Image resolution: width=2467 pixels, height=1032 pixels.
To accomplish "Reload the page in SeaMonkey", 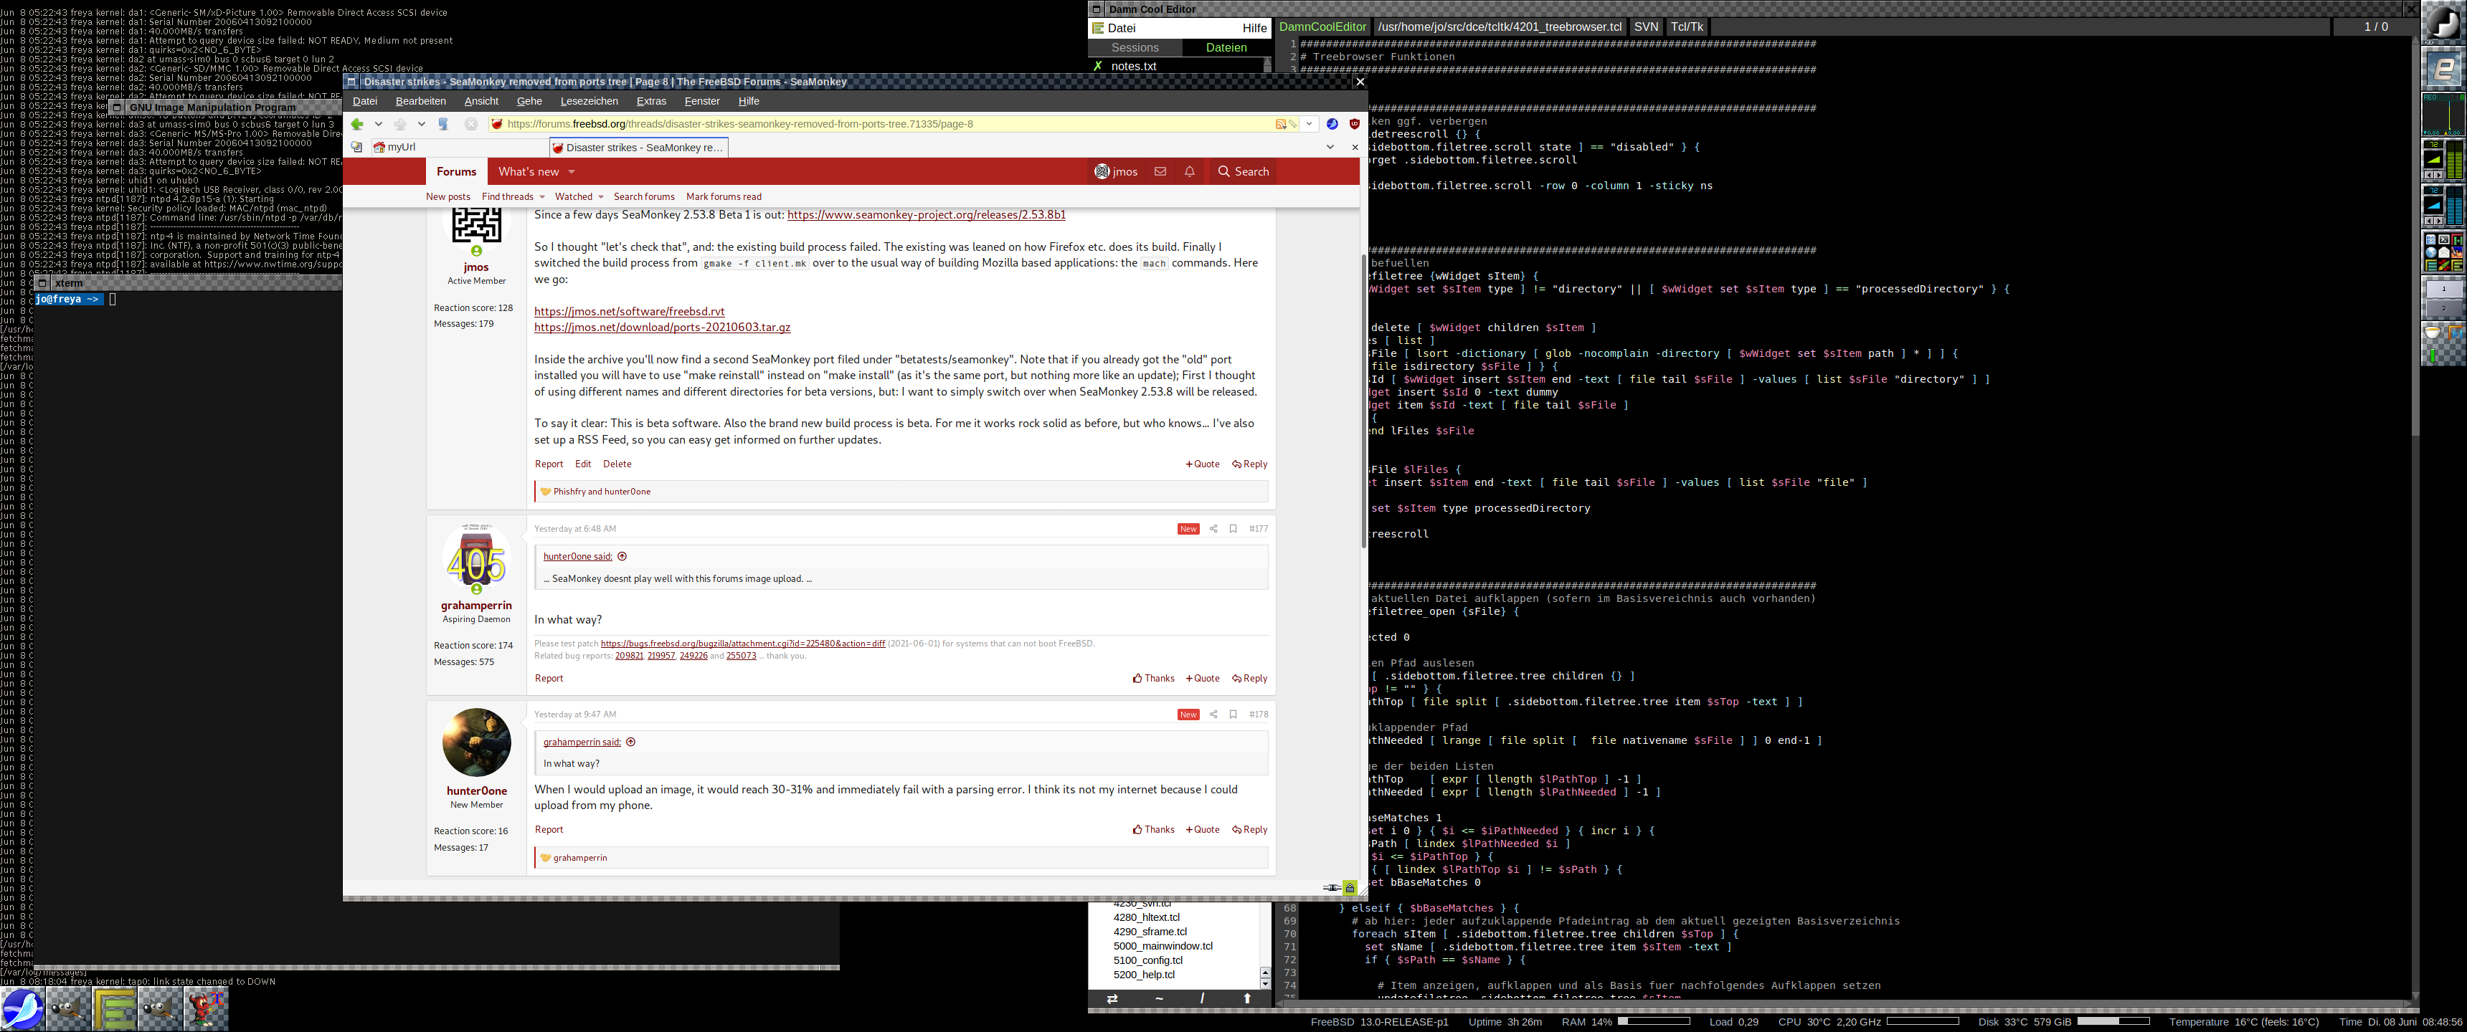I will 443,123.
